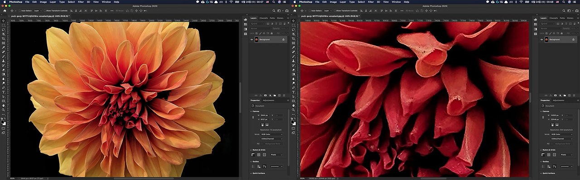
Task: Open the Pixels units dropdown in left window
Action: coord(276,155)
